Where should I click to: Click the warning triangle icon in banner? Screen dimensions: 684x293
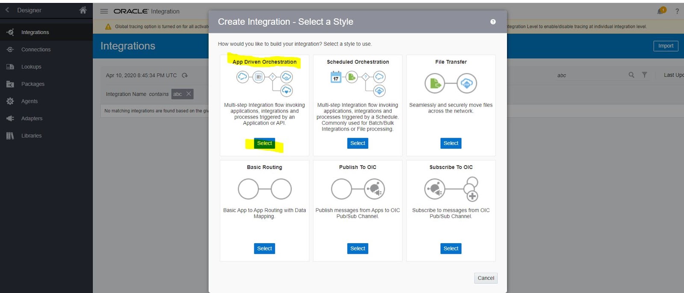point(108,26)
